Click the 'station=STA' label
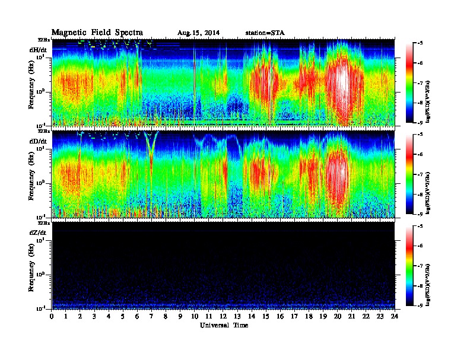Screen dimensions: 470x363 [265, 33]
